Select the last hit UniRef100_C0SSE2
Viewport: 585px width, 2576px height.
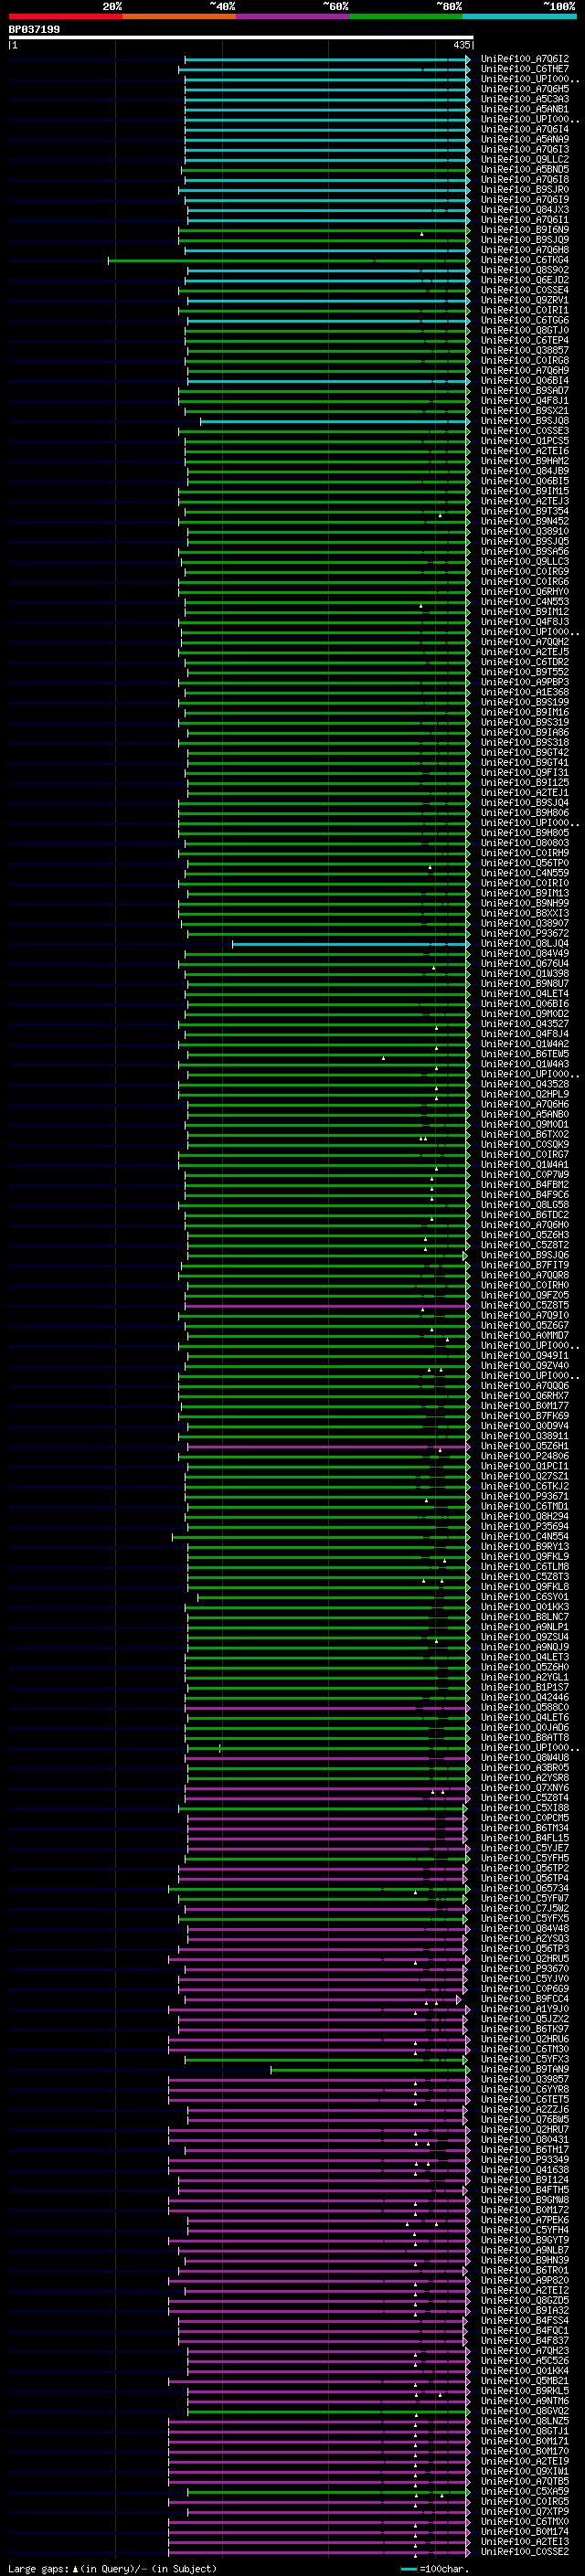tap(525, 2552)
